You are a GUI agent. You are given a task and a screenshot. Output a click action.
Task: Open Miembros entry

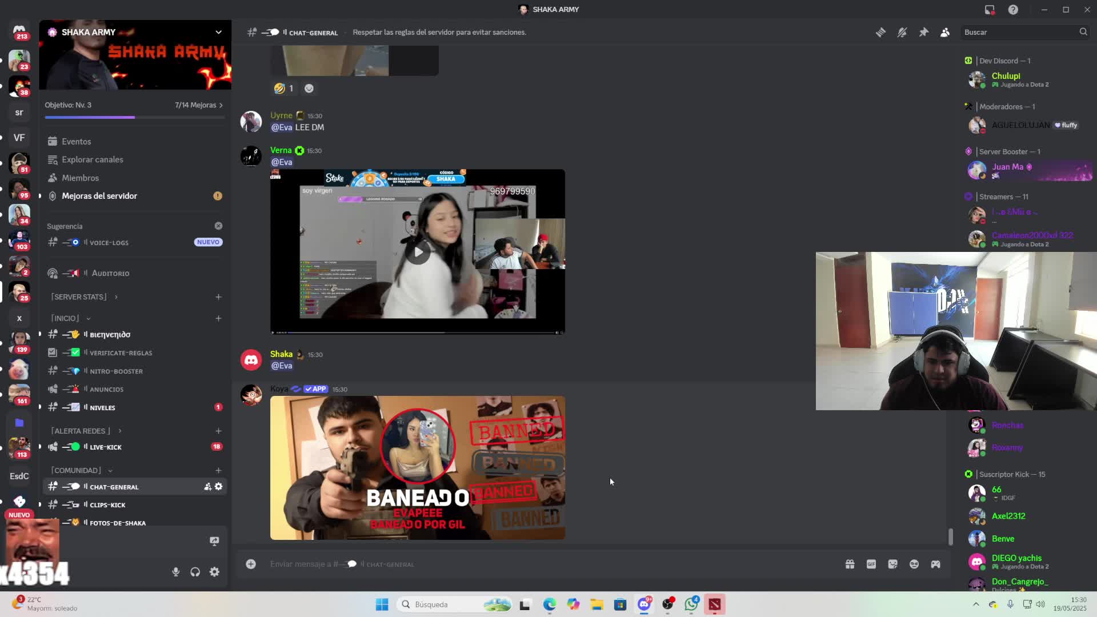click(x=135, y=178)
